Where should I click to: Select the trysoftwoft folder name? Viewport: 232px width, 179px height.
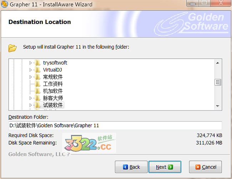pyautogui.click(x=55, y=63)
